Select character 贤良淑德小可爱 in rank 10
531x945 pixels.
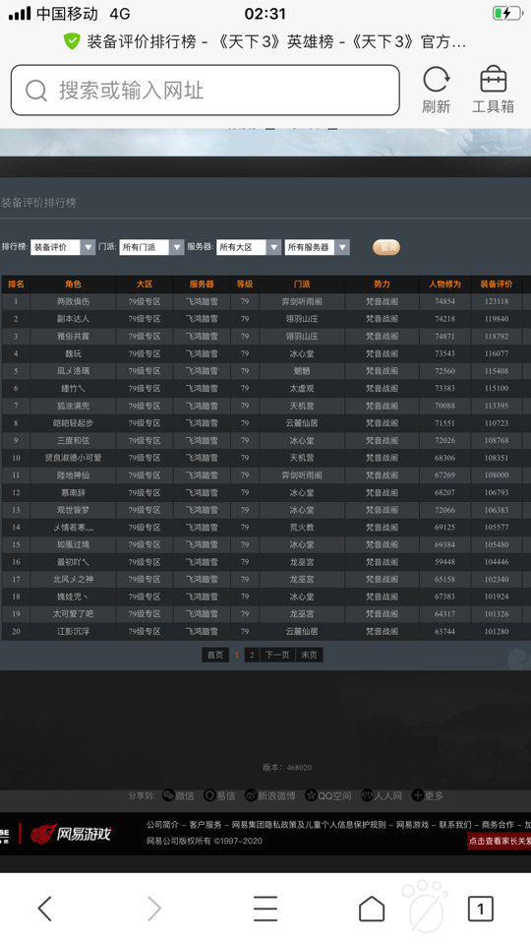coord(73,458)
